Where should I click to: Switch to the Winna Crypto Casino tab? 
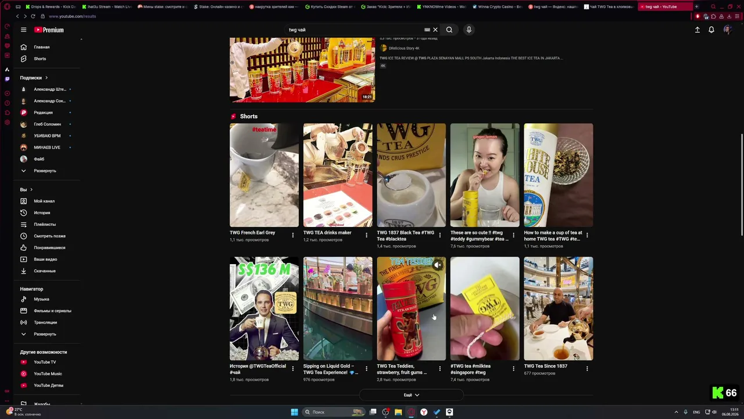click(x=498, y=6)
